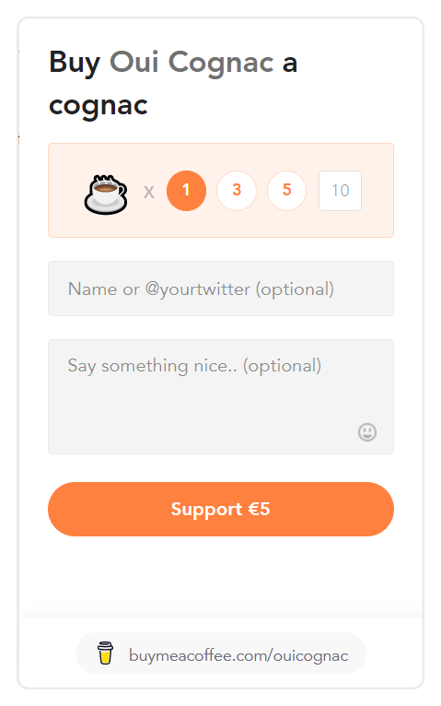Click the gray x multiplier symbol

[x=149, y=193]
